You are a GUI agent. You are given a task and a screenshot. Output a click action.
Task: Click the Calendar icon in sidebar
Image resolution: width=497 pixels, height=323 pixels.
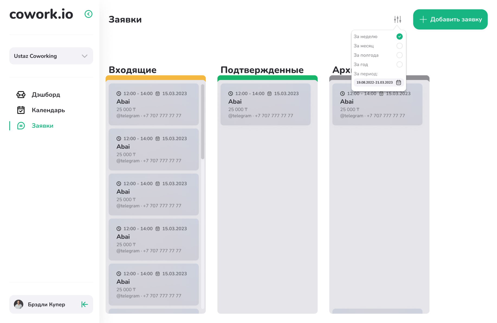pos(21,110)
